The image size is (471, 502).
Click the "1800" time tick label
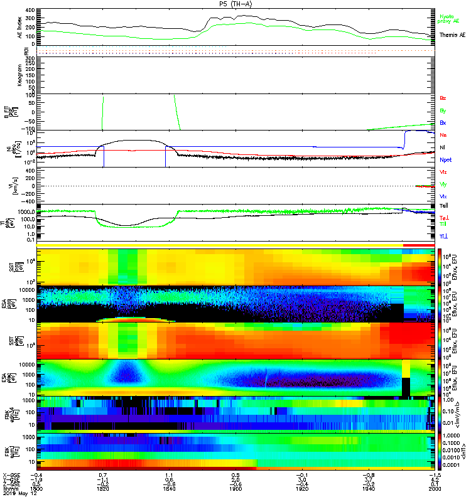(x=36, y=489)
